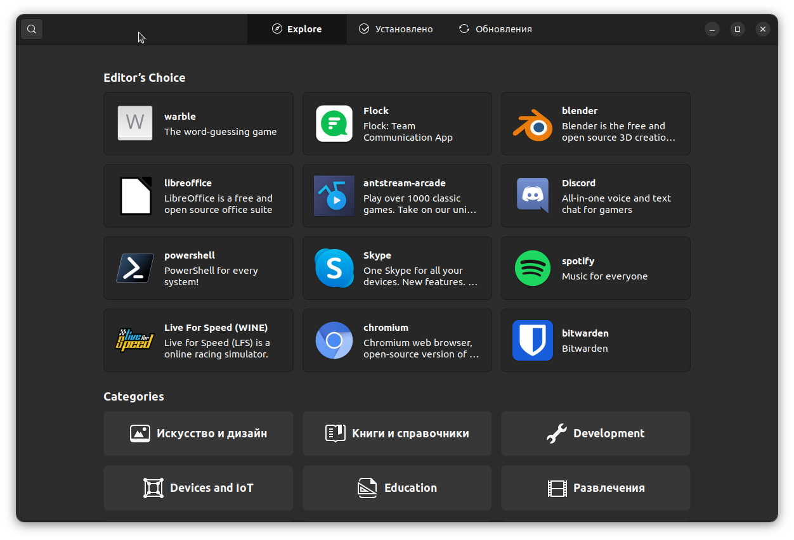
Task: Open the Книги и справочники category
Action: pos(397,434)
